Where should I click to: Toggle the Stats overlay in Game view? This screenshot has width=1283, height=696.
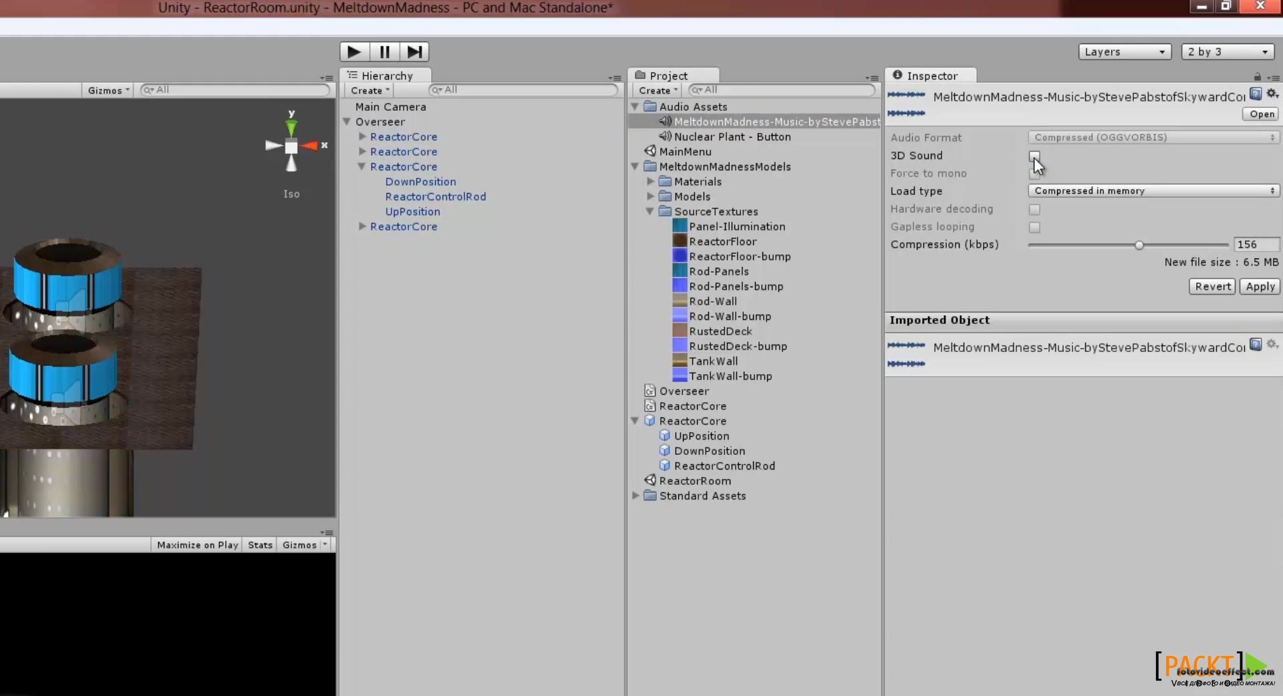click(x=260, y=545)
